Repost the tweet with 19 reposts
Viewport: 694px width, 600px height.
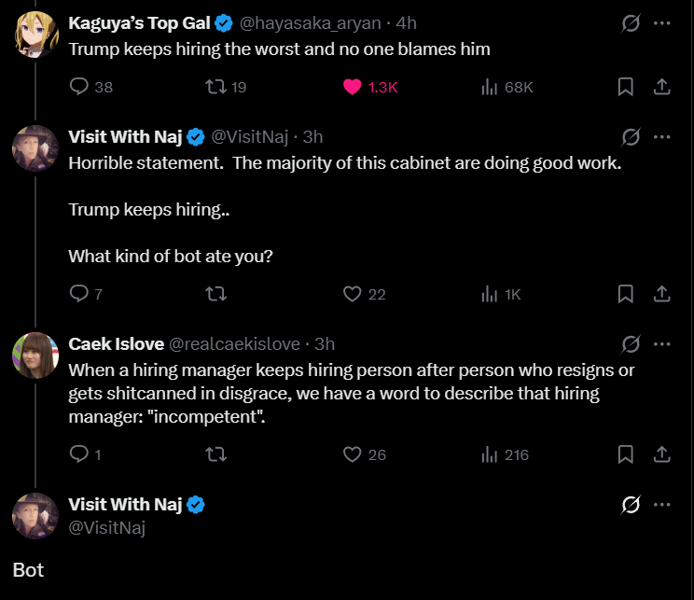(215, 87)
